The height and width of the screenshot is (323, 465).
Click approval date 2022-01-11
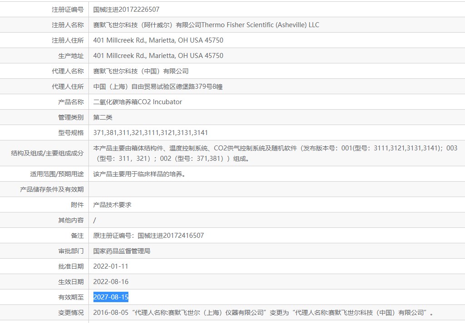point(111,266)
